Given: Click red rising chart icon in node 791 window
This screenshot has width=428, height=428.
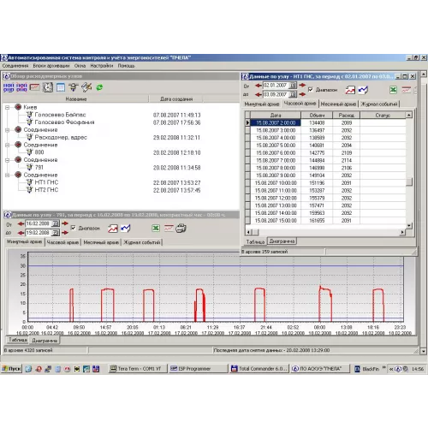Looking at the screenshot, I should [113, 229].
